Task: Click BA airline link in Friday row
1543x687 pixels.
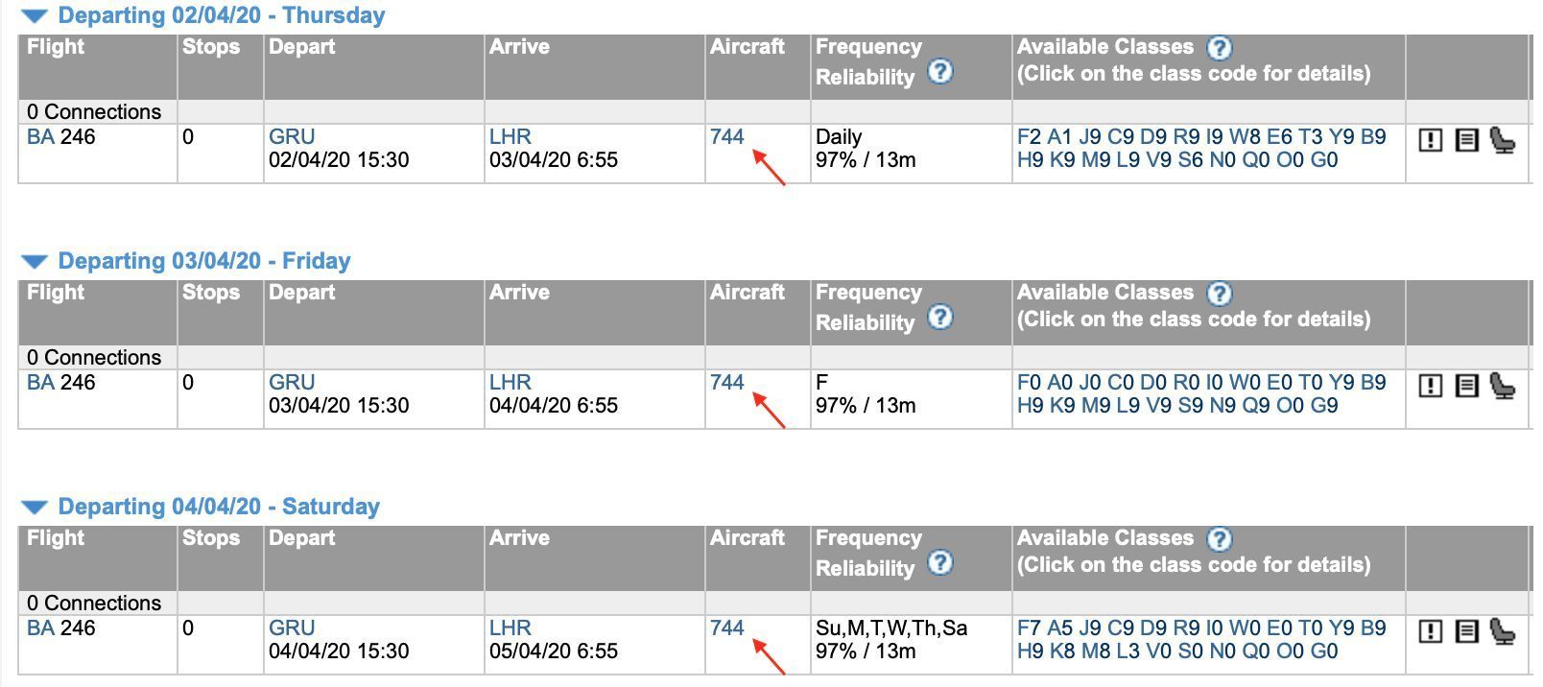Action: [x=40, y=383]
